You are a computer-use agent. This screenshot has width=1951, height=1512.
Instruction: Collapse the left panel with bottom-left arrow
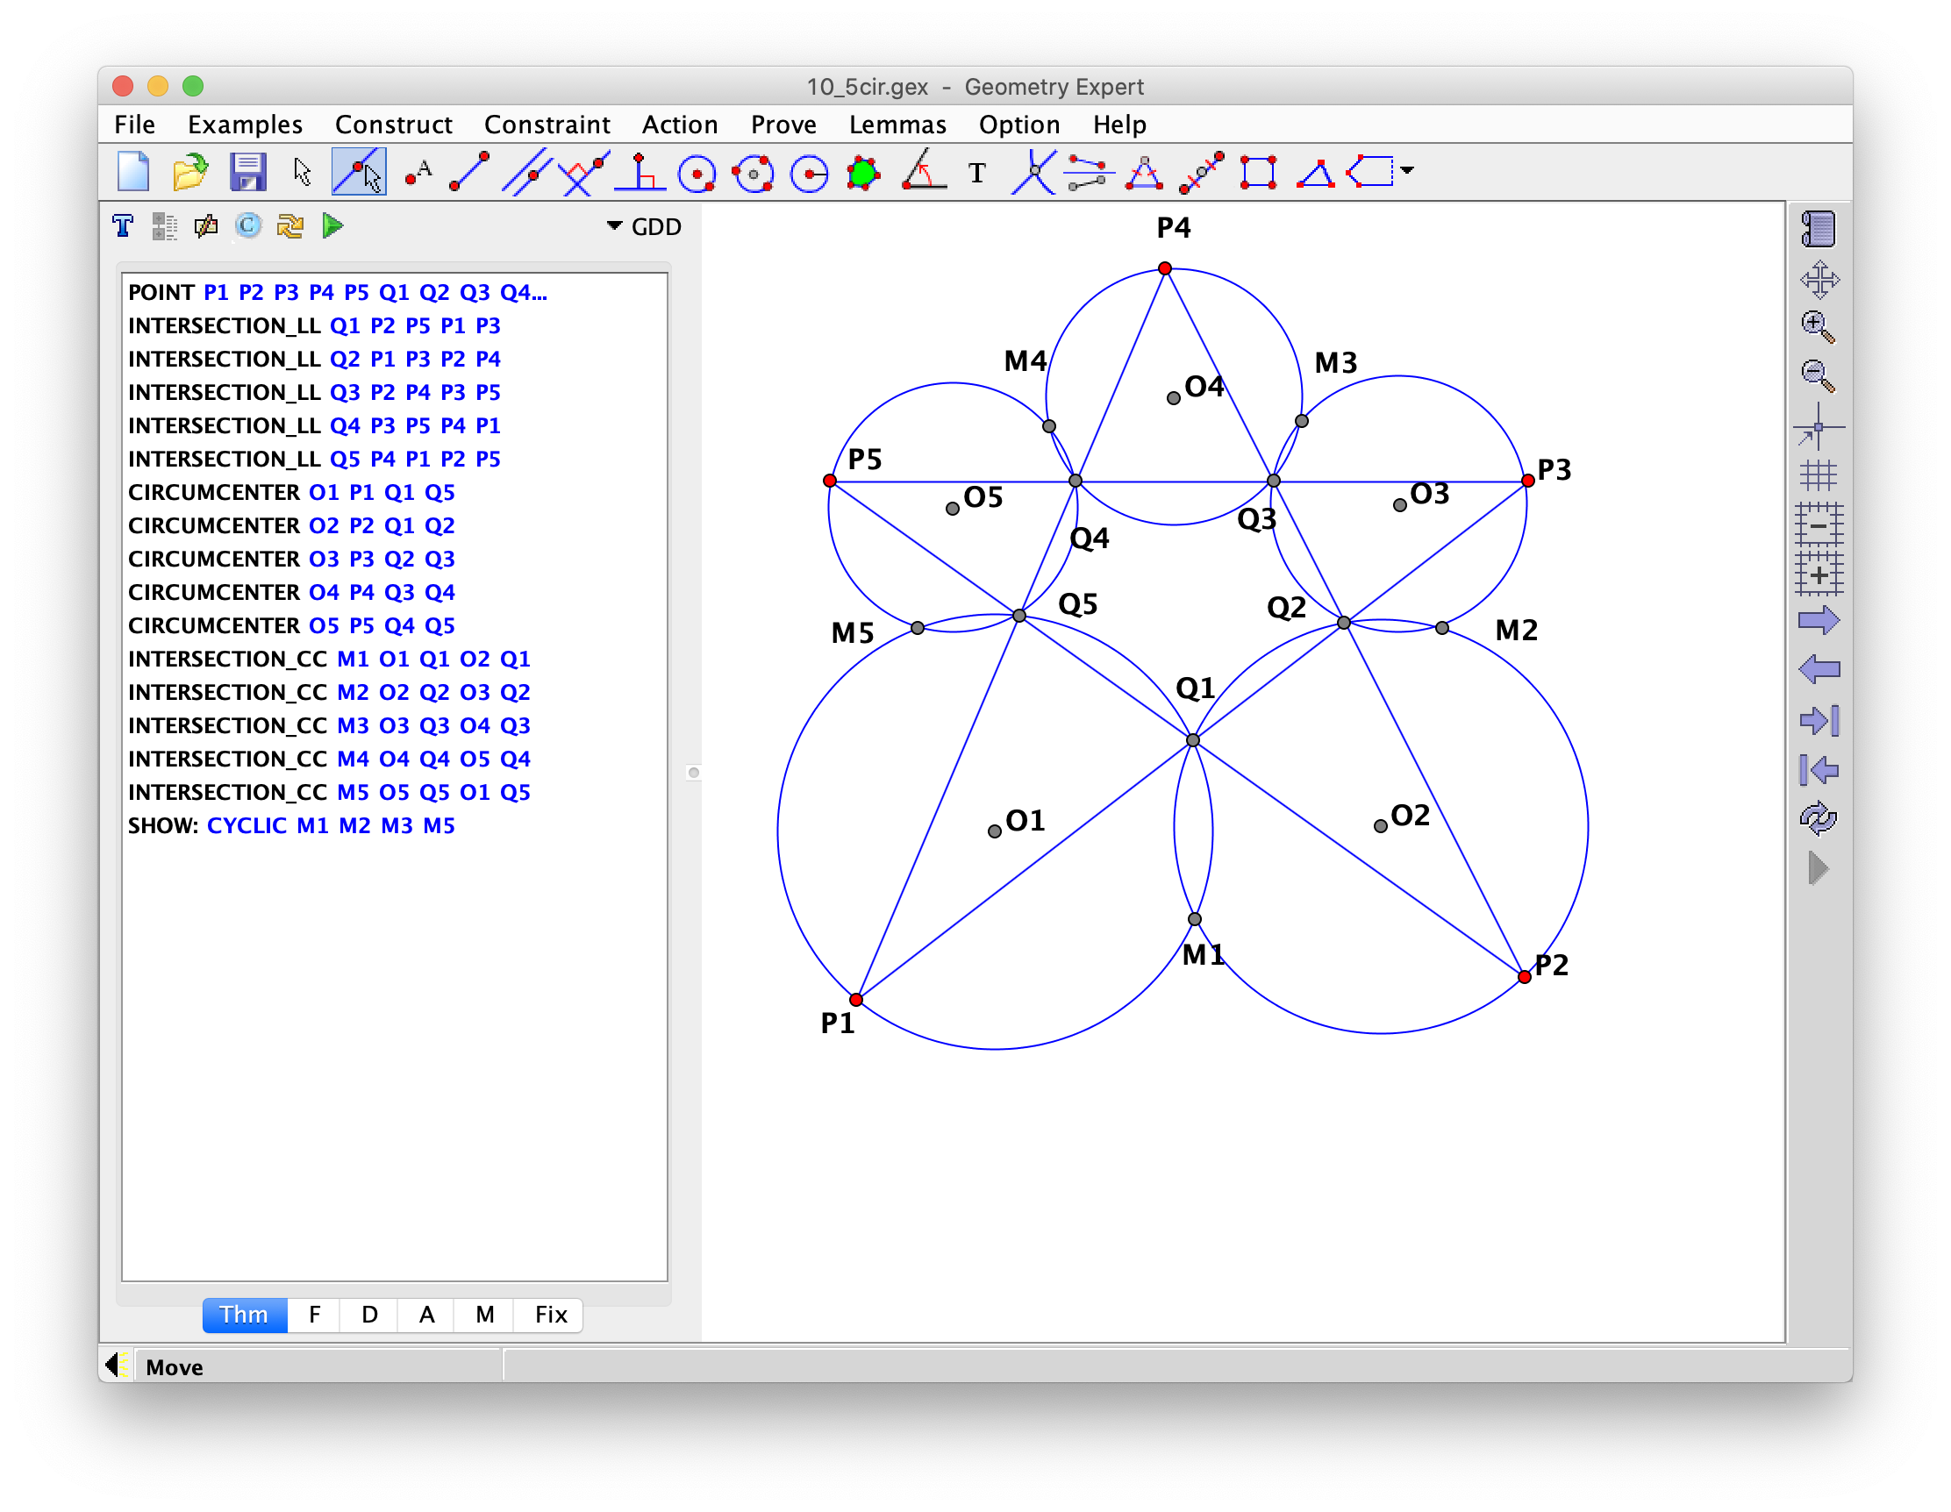(114, 1365)
